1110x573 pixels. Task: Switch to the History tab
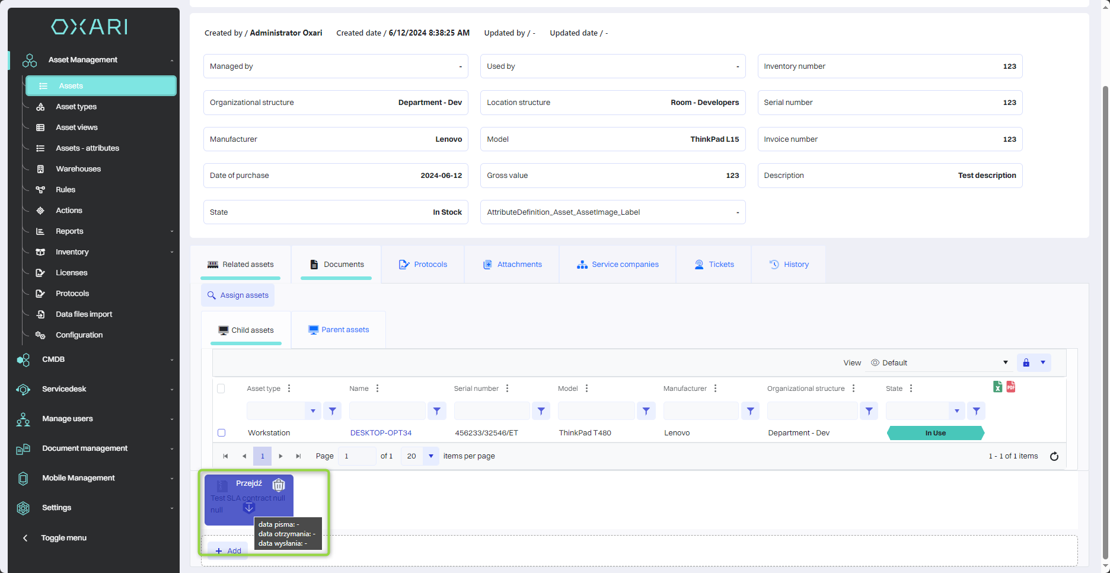(x=789, y=265)
